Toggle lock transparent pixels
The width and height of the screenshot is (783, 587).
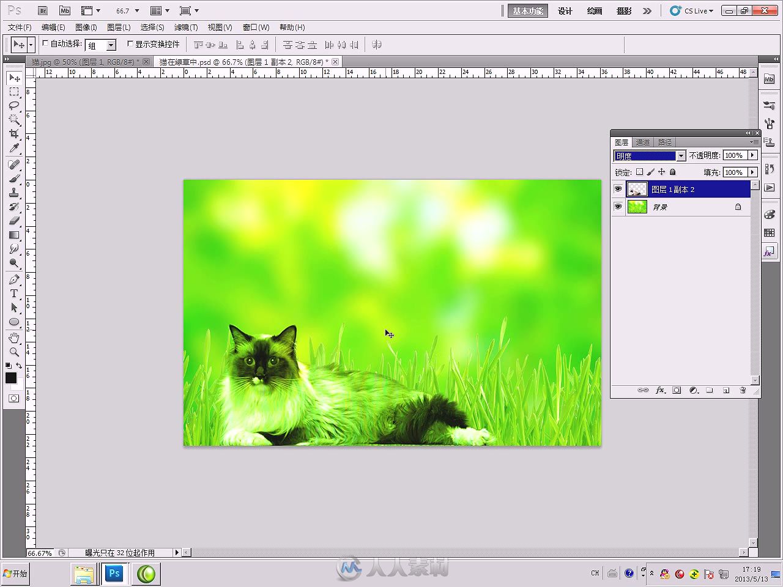click(639, 172)
